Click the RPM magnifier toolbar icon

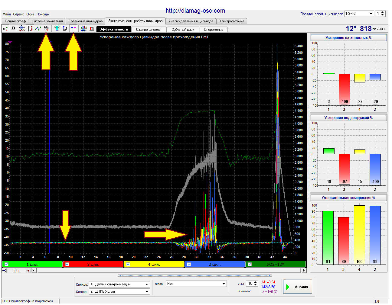(x=21, y=29)
